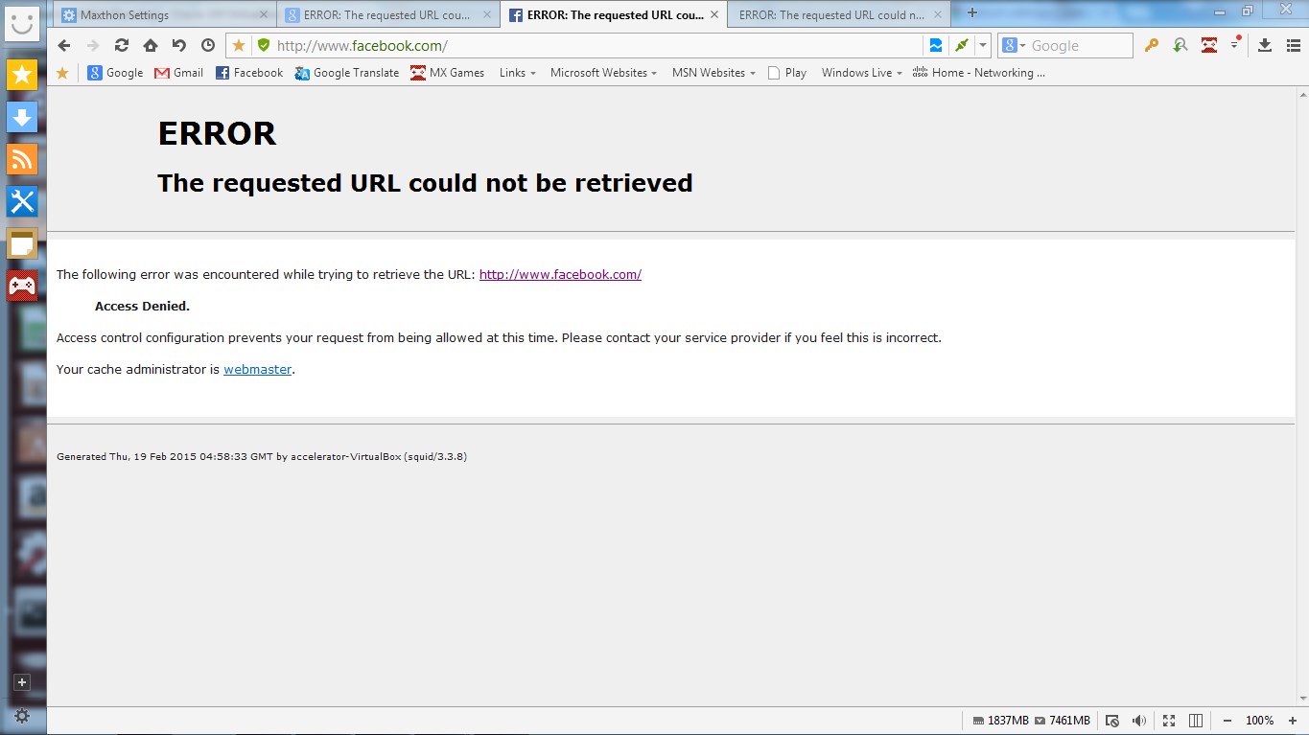Take a snapshot using the blue capture icon
The width and height of the screenshot is (1309, 735).
pos(936,44)
